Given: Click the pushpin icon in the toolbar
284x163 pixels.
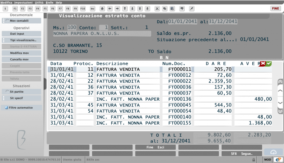Looking at the screenshot, I should coord(192,9).
